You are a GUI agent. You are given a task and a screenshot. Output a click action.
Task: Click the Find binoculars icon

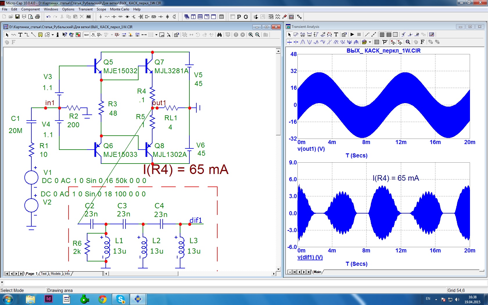pos(219,35)
